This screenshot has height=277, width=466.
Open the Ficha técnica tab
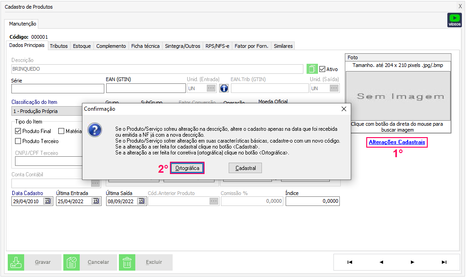[145, 46]
